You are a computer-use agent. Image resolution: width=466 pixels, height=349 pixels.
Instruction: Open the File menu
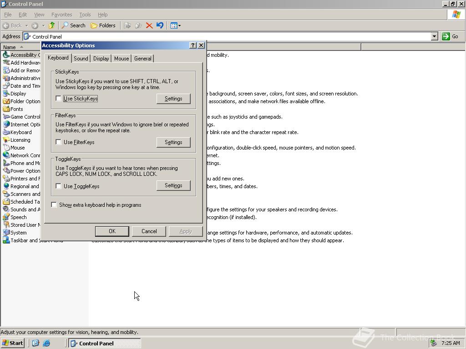point(8,15)
